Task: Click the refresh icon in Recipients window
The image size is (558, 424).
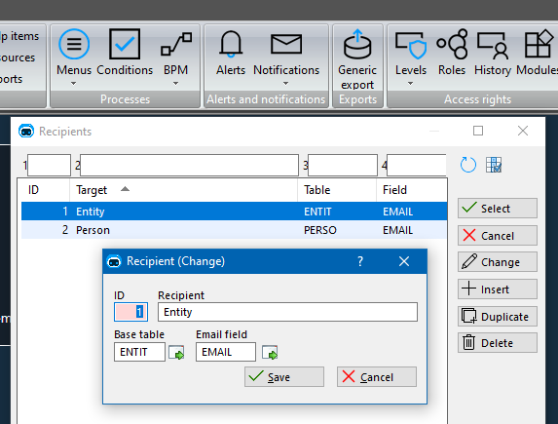Action: click(468, 165)
